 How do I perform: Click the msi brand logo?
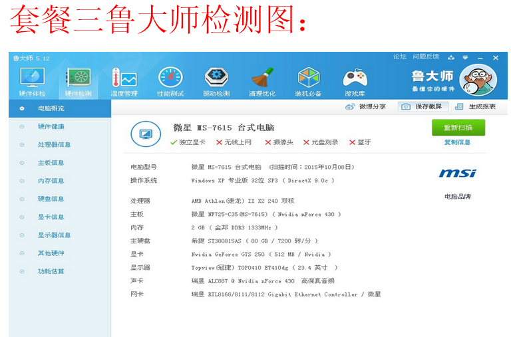pos(458,173)
